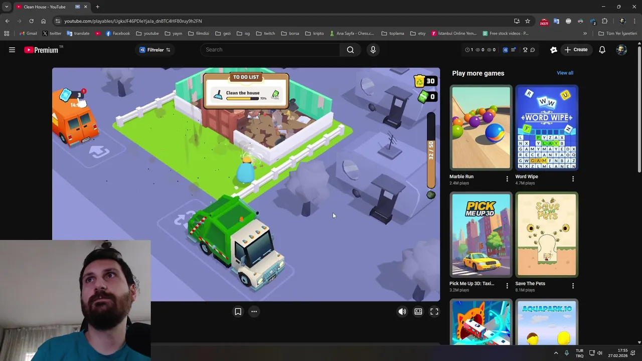The height and width of the screenshot is (361, 642).
Task: Open Marble Run three-dot menu
Action: click(x=507, y=179)
